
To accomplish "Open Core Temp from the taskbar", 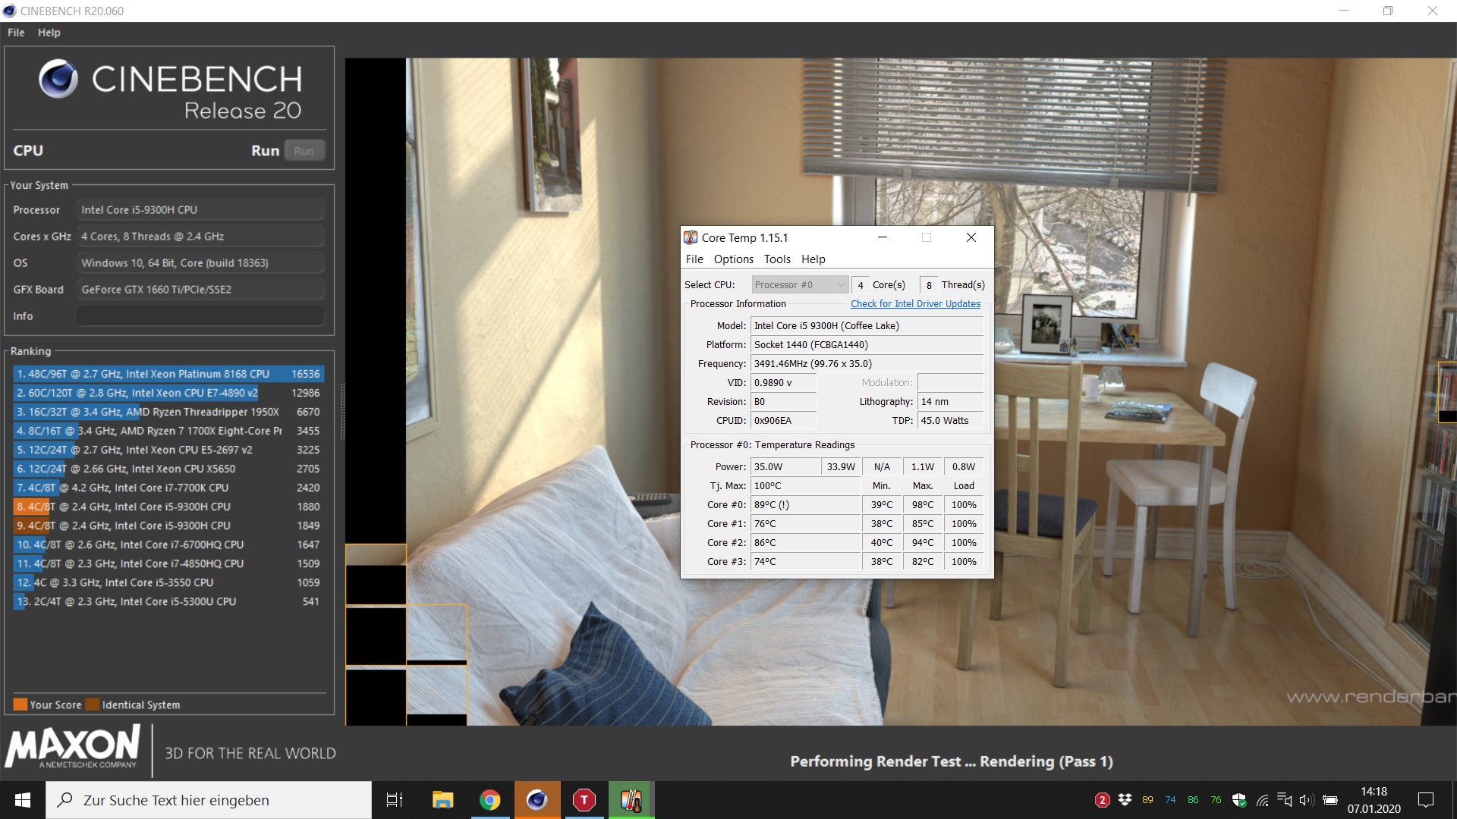I will pyautogui.click(x=631, y=800).
